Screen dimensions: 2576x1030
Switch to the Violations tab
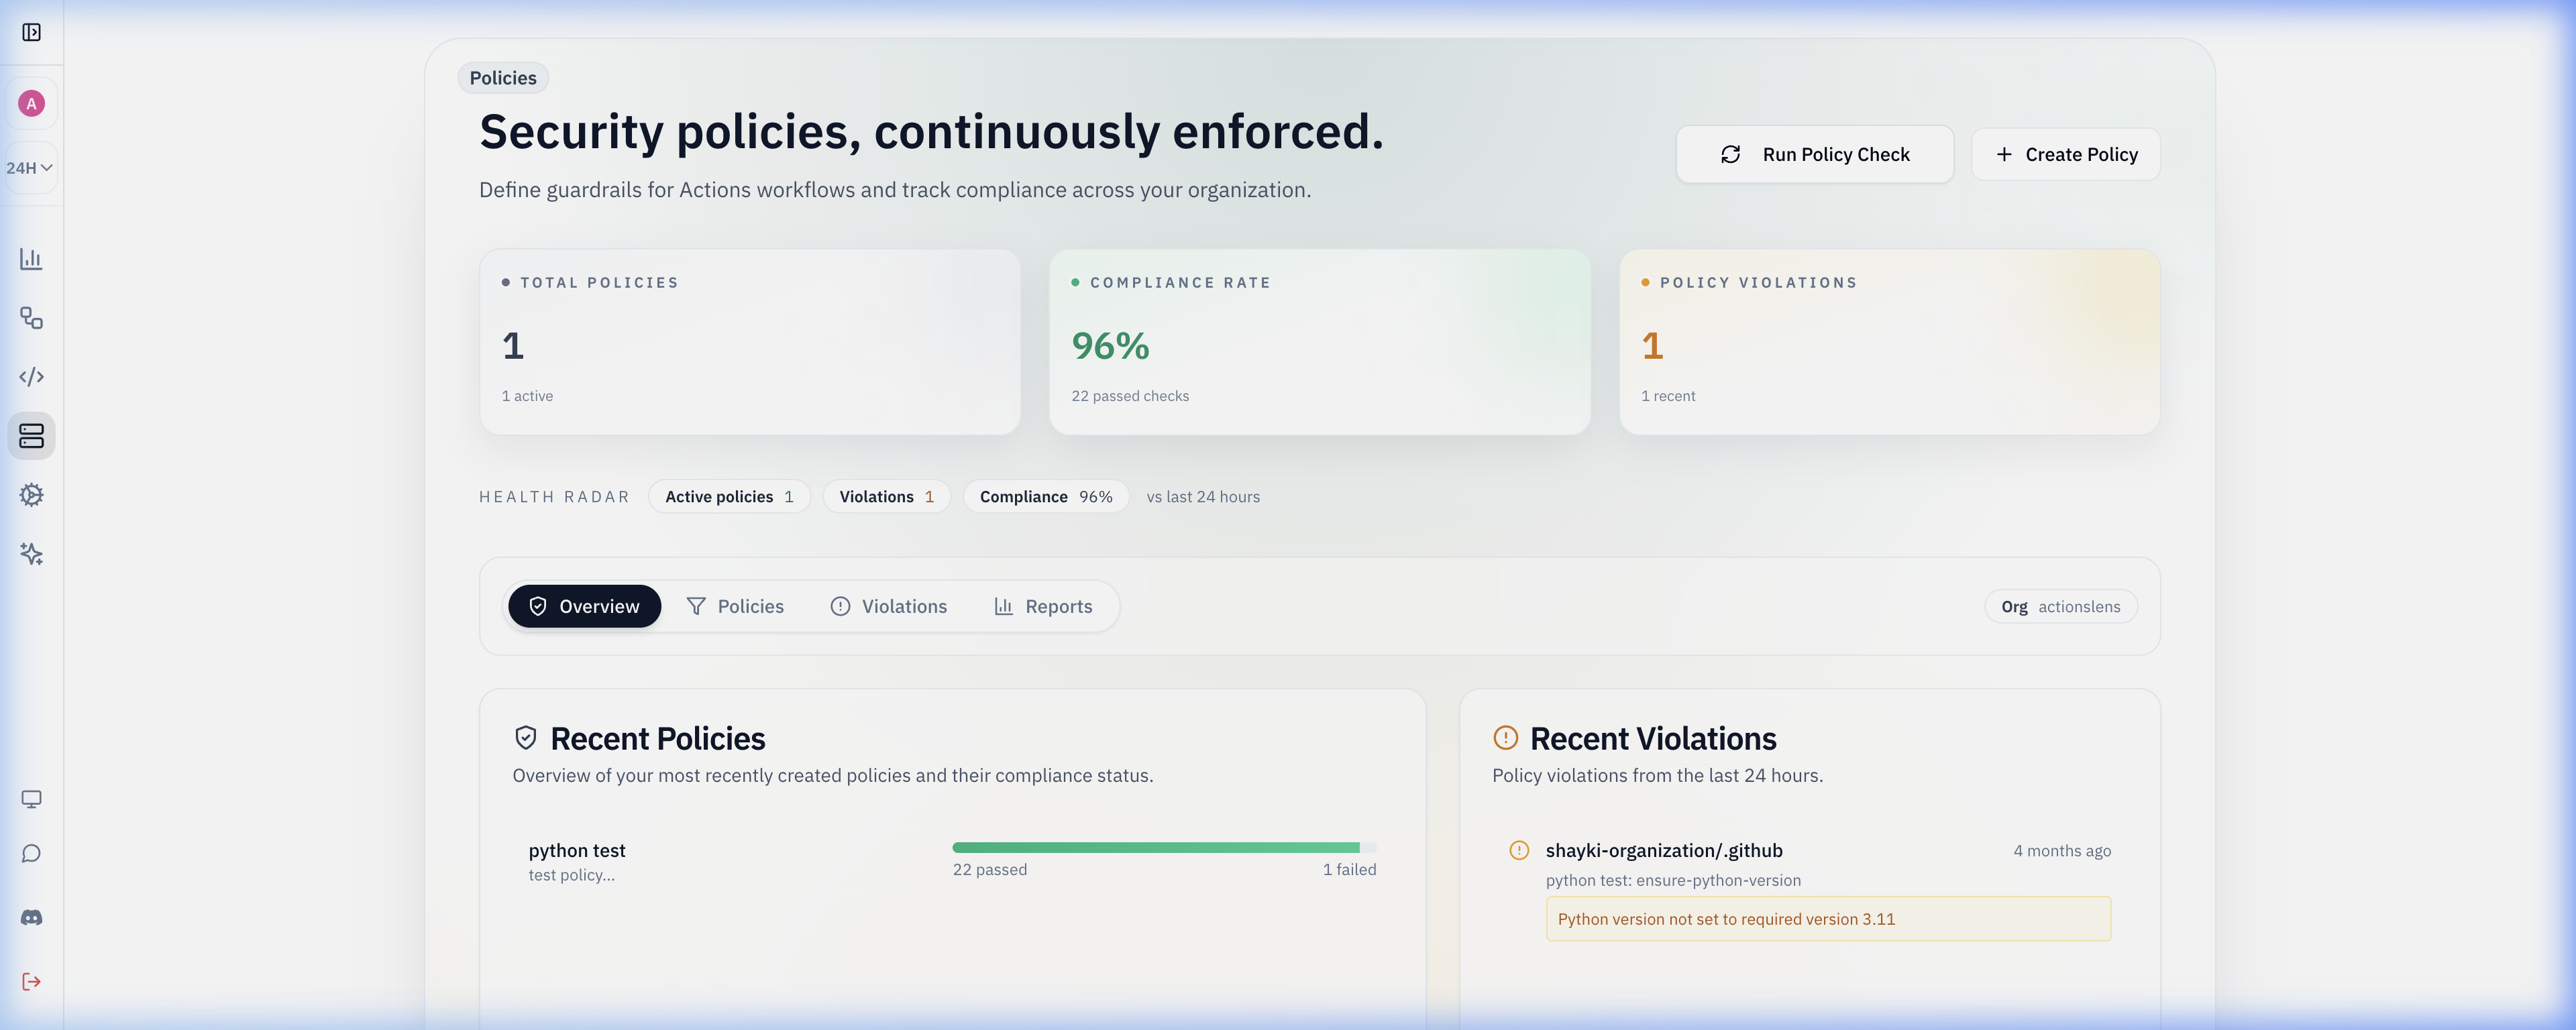pos(888,606)
